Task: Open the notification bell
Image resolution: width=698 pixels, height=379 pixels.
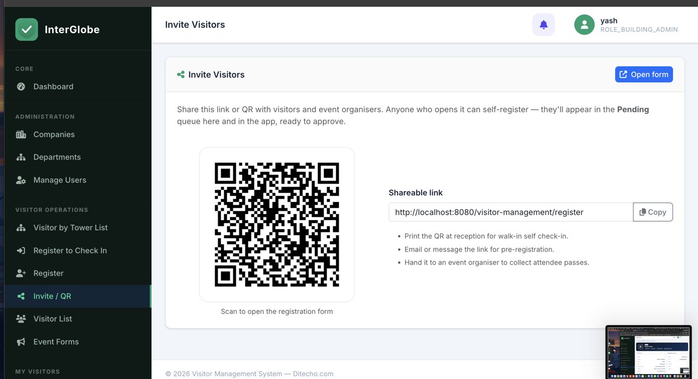Action: [x=544, y=25]
